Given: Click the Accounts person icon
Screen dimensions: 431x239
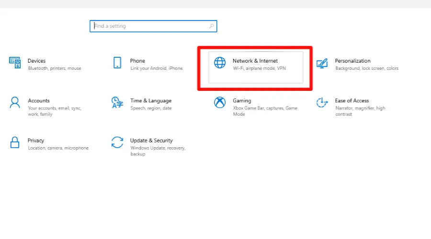Looking at the screenshot, I should click(15, 103).
